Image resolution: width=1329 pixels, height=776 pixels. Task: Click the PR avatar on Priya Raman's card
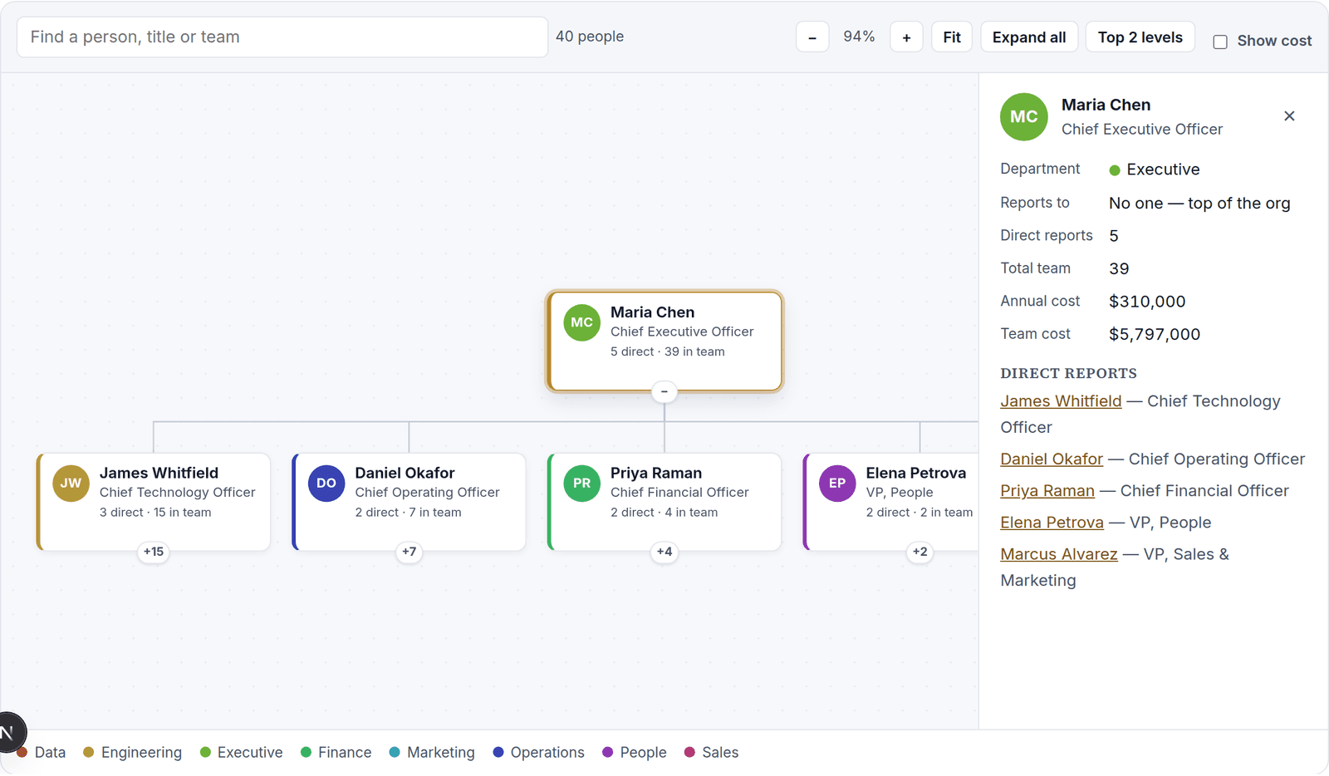pos(581,484)
